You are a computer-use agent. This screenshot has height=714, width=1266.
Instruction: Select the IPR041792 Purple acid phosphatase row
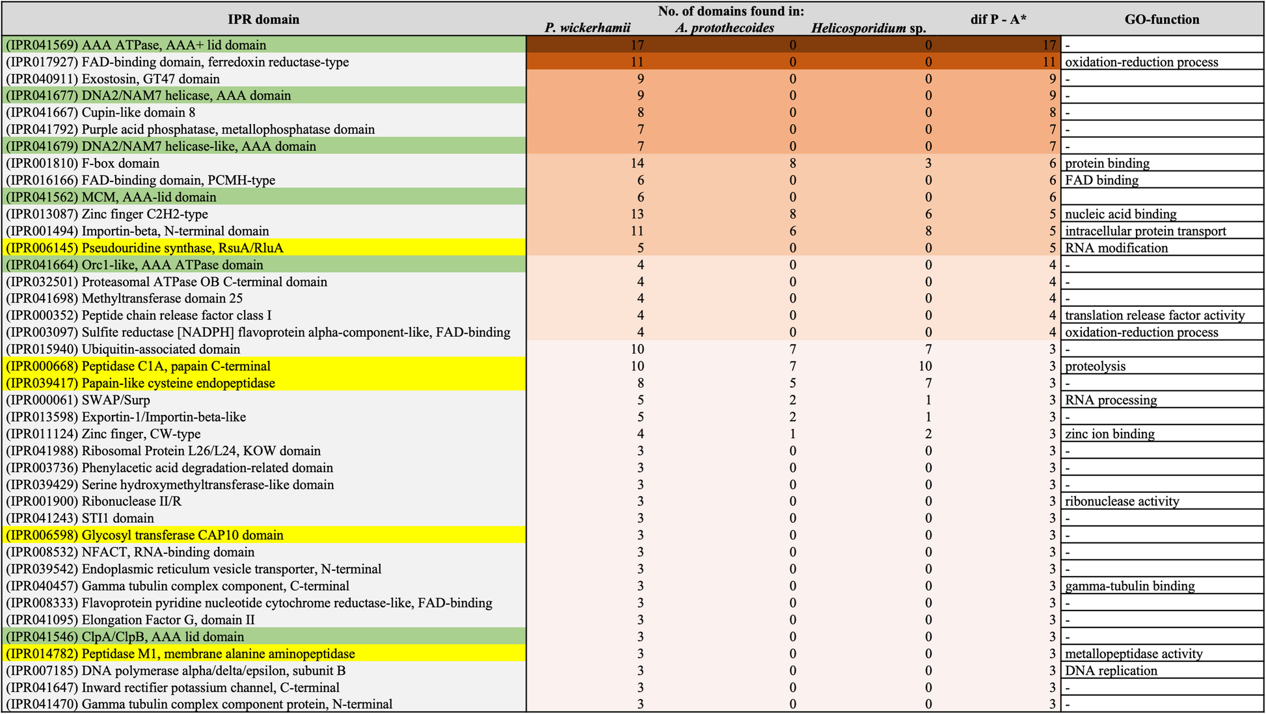(264, 129)
